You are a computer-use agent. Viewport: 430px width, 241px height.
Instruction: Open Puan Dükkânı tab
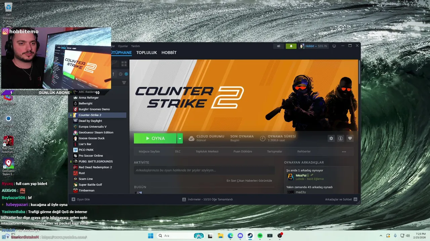[243, 152]
